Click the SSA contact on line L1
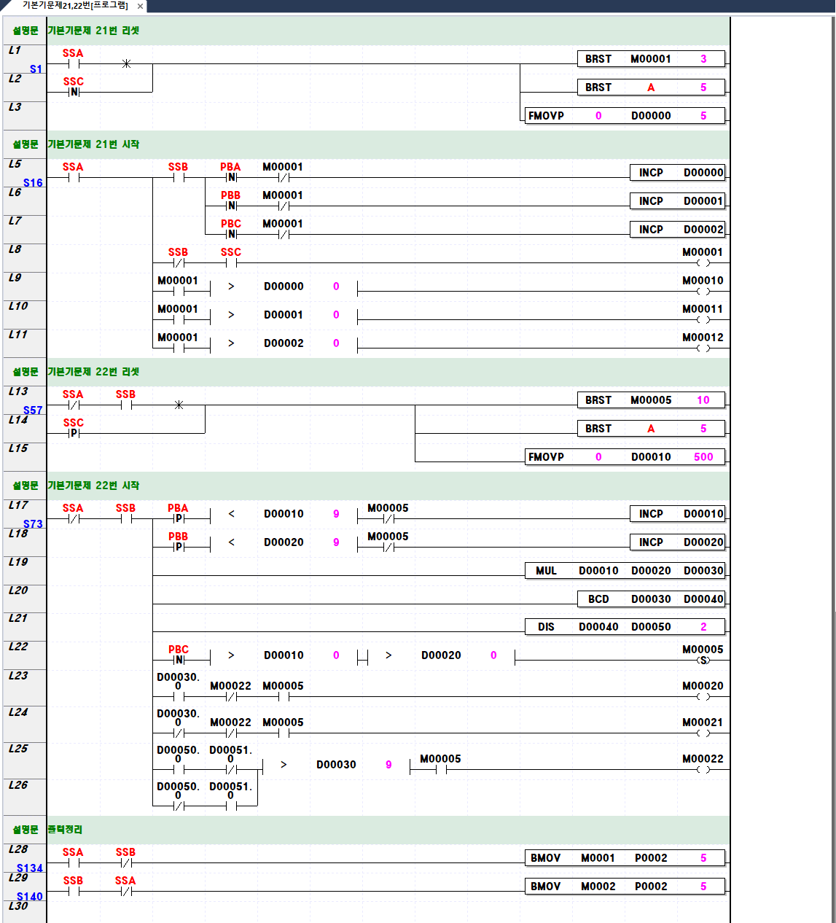Image resolution: width=836 pixels, height=923 pixels. [73, 63]
